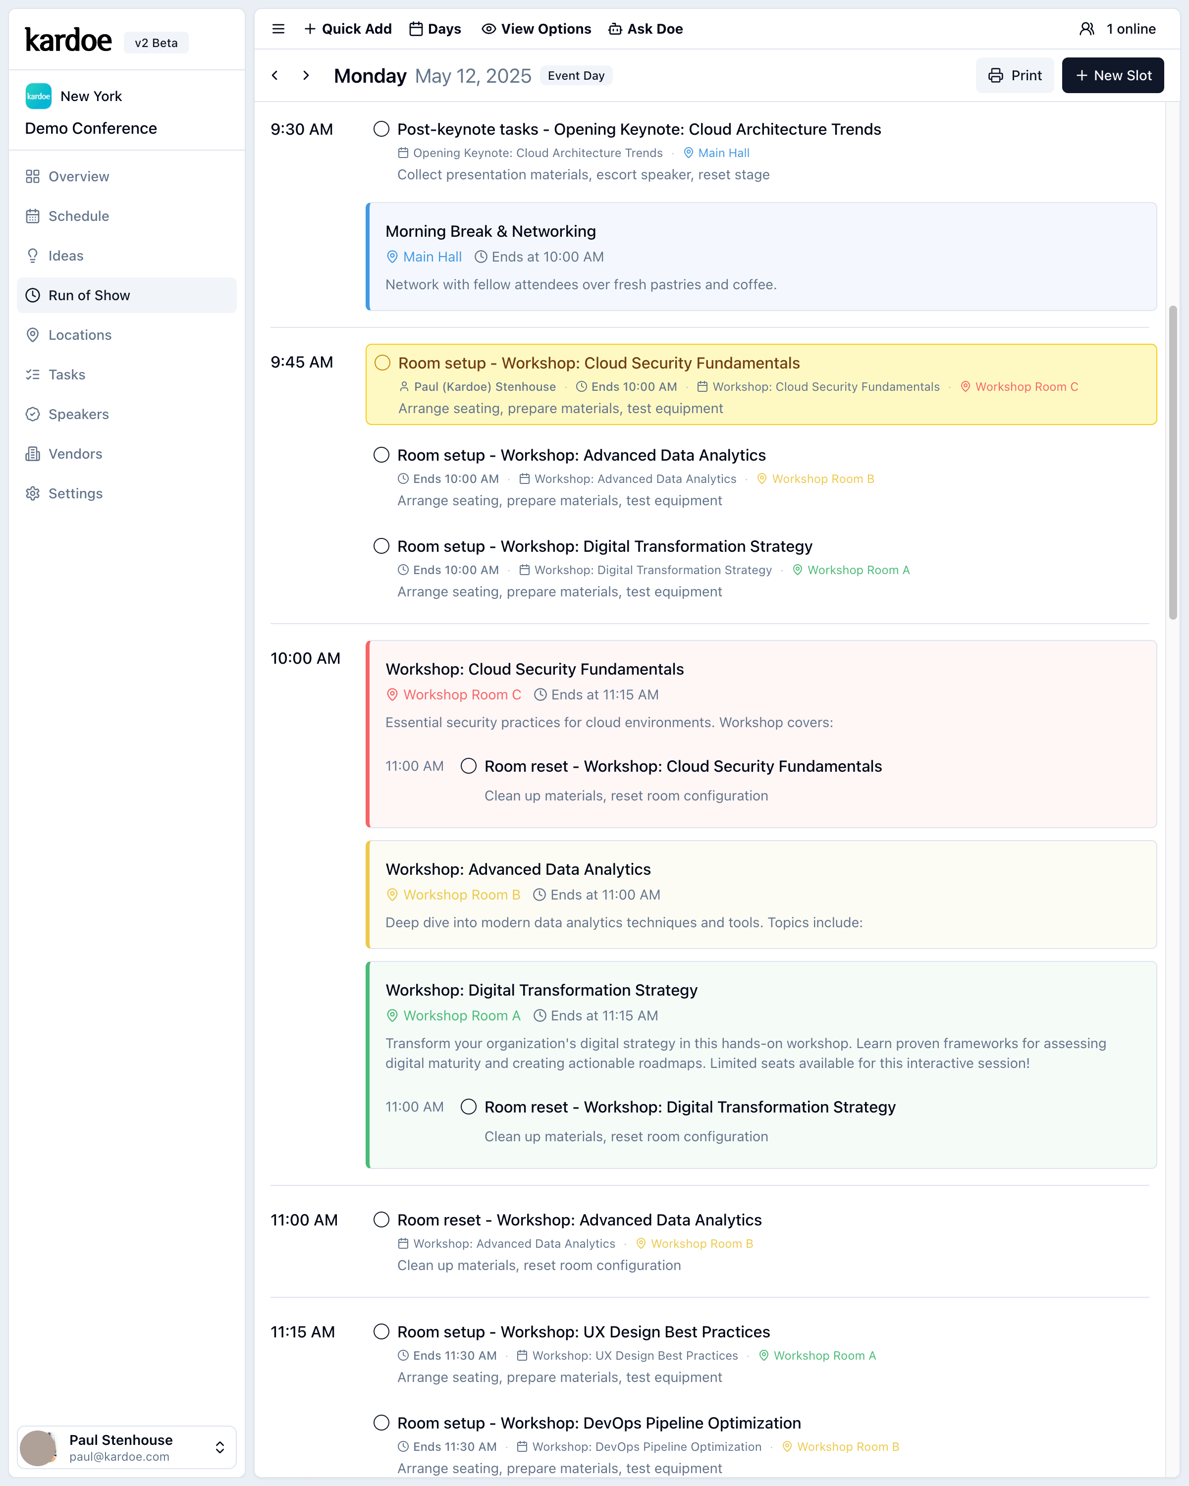The image size is (1189, 1486).
Task: Open the Days selector
Action: pos(435,29)
